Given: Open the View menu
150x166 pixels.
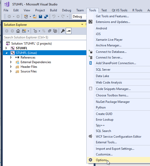Looking at the screenshot, I should click(27, 10).
